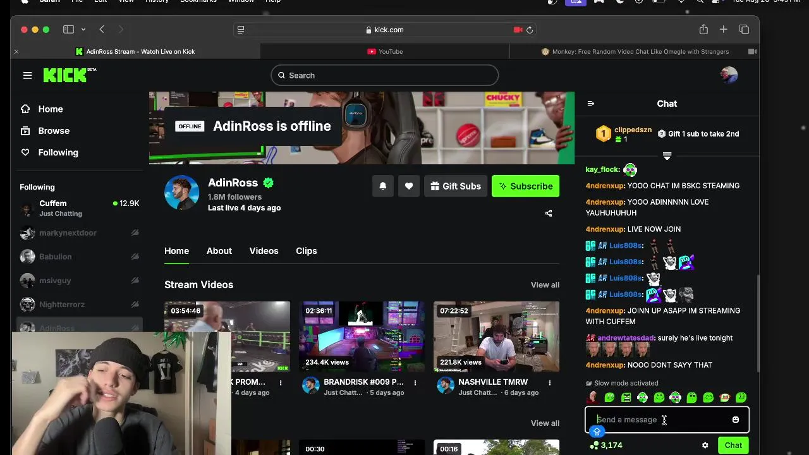The height and width of the screenshot is (455, 809).
Task: Switch to the Monkey video chat tab
Action: point(635,52)
